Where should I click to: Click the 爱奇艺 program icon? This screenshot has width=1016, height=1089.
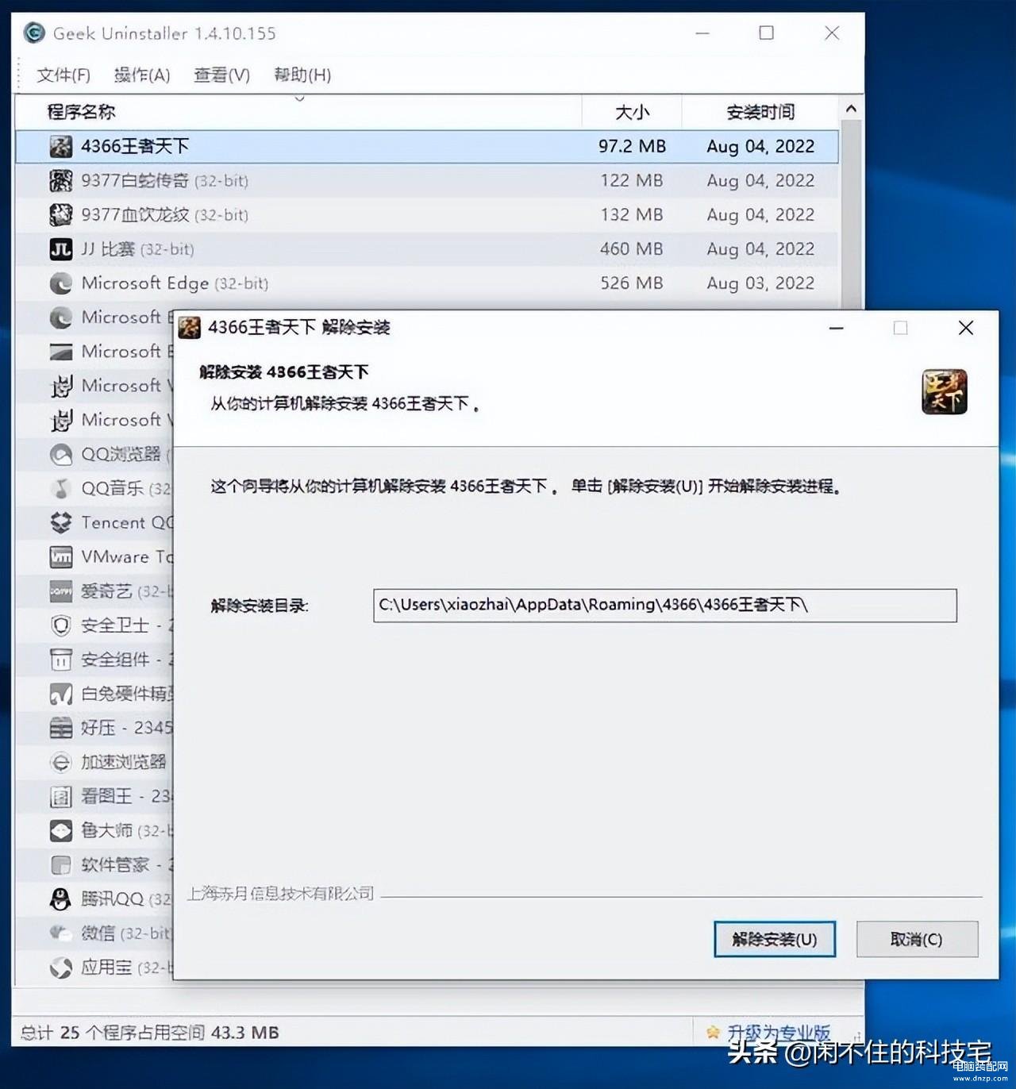[x=61, y=591]
